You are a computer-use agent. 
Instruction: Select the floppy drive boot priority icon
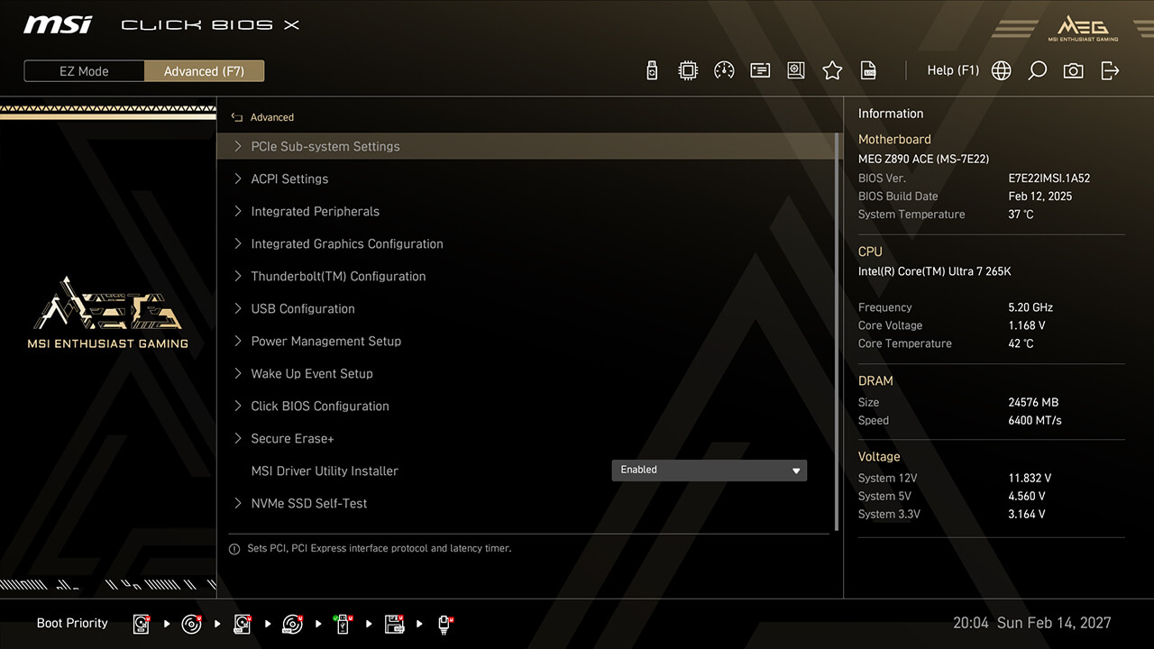coord(394,624)
